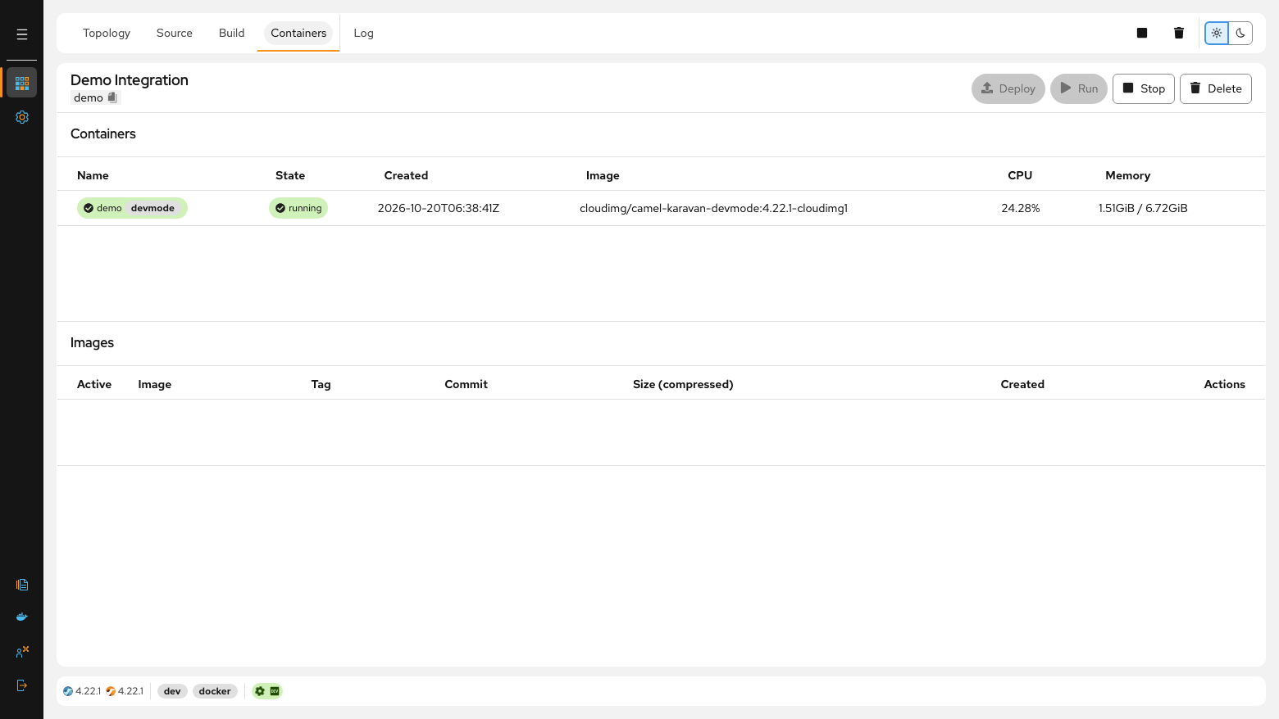Switch to light theme
The image size is (1279, 719).
click(1217, 33)
